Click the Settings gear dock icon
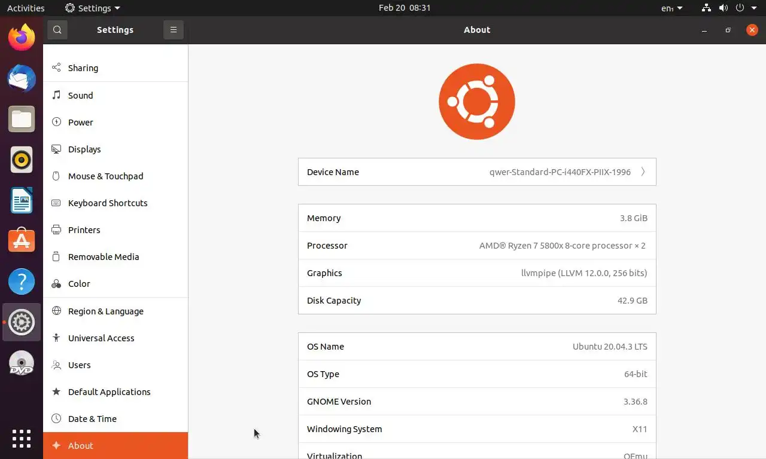The height and width of the screenshot is (459, 766). [22, 322]
